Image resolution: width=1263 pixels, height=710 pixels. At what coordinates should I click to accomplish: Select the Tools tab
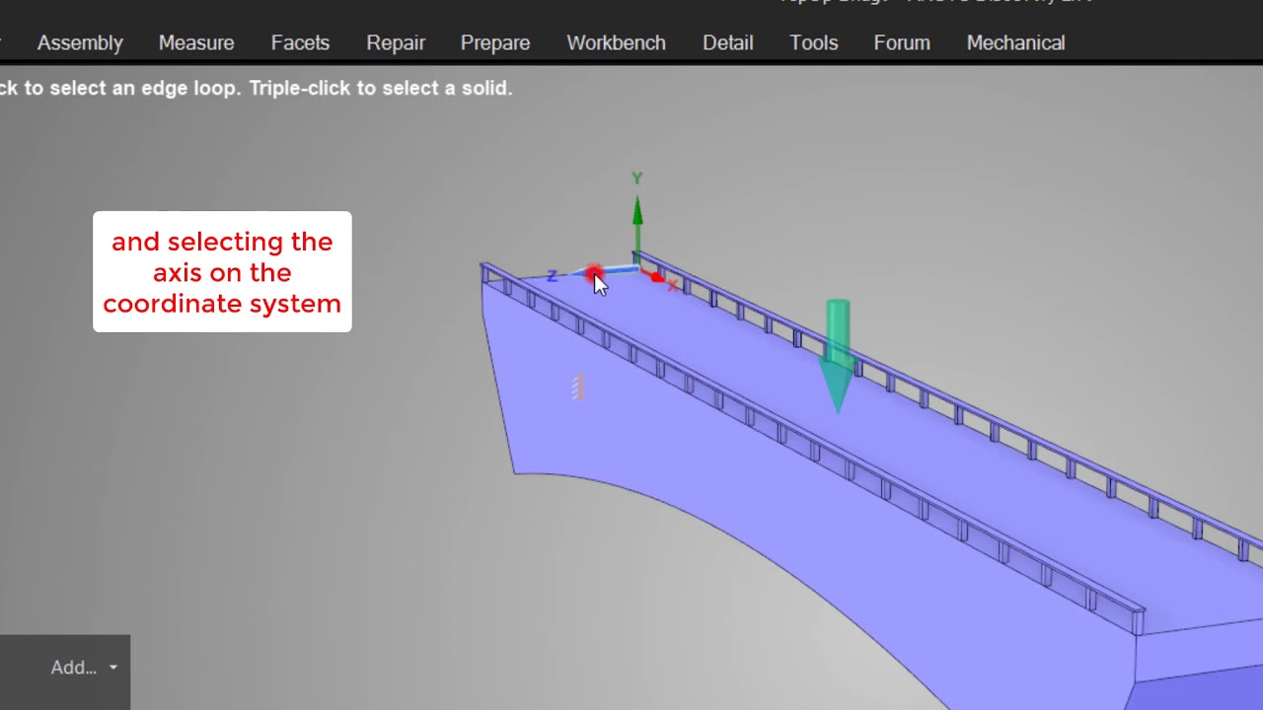(x=814, y=43)
